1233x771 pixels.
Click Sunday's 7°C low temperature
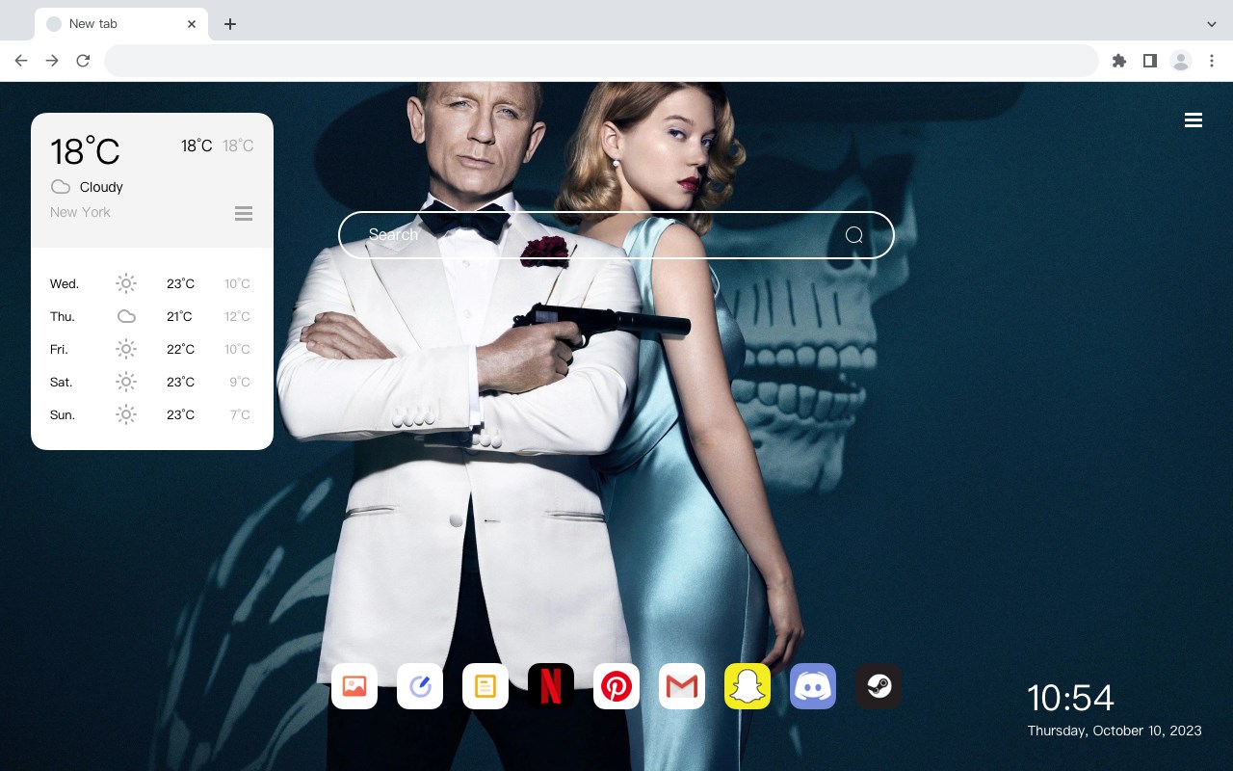pyautogui.click(x=240, y=414)
